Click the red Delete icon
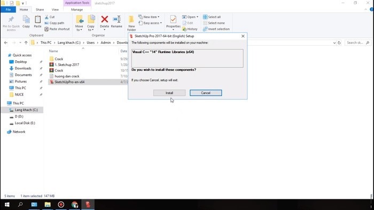This screenshot has width=374, height=210. [x=105, y=19]
